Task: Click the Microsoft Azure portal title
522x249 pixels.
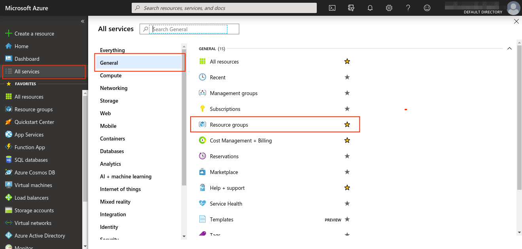Action: (x=26, y=8)
